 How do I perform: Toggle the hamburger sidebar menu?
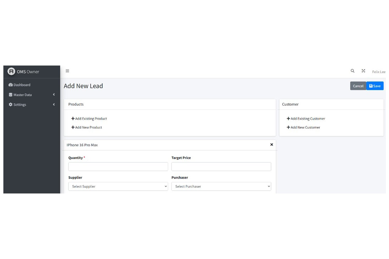tap(67, 71)
